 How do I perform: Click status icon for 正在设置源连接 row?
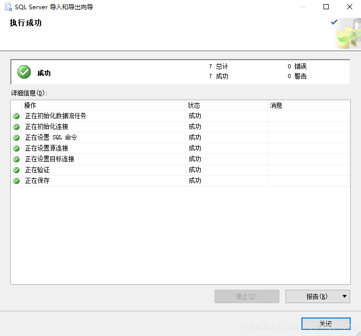tap(16, 148)
